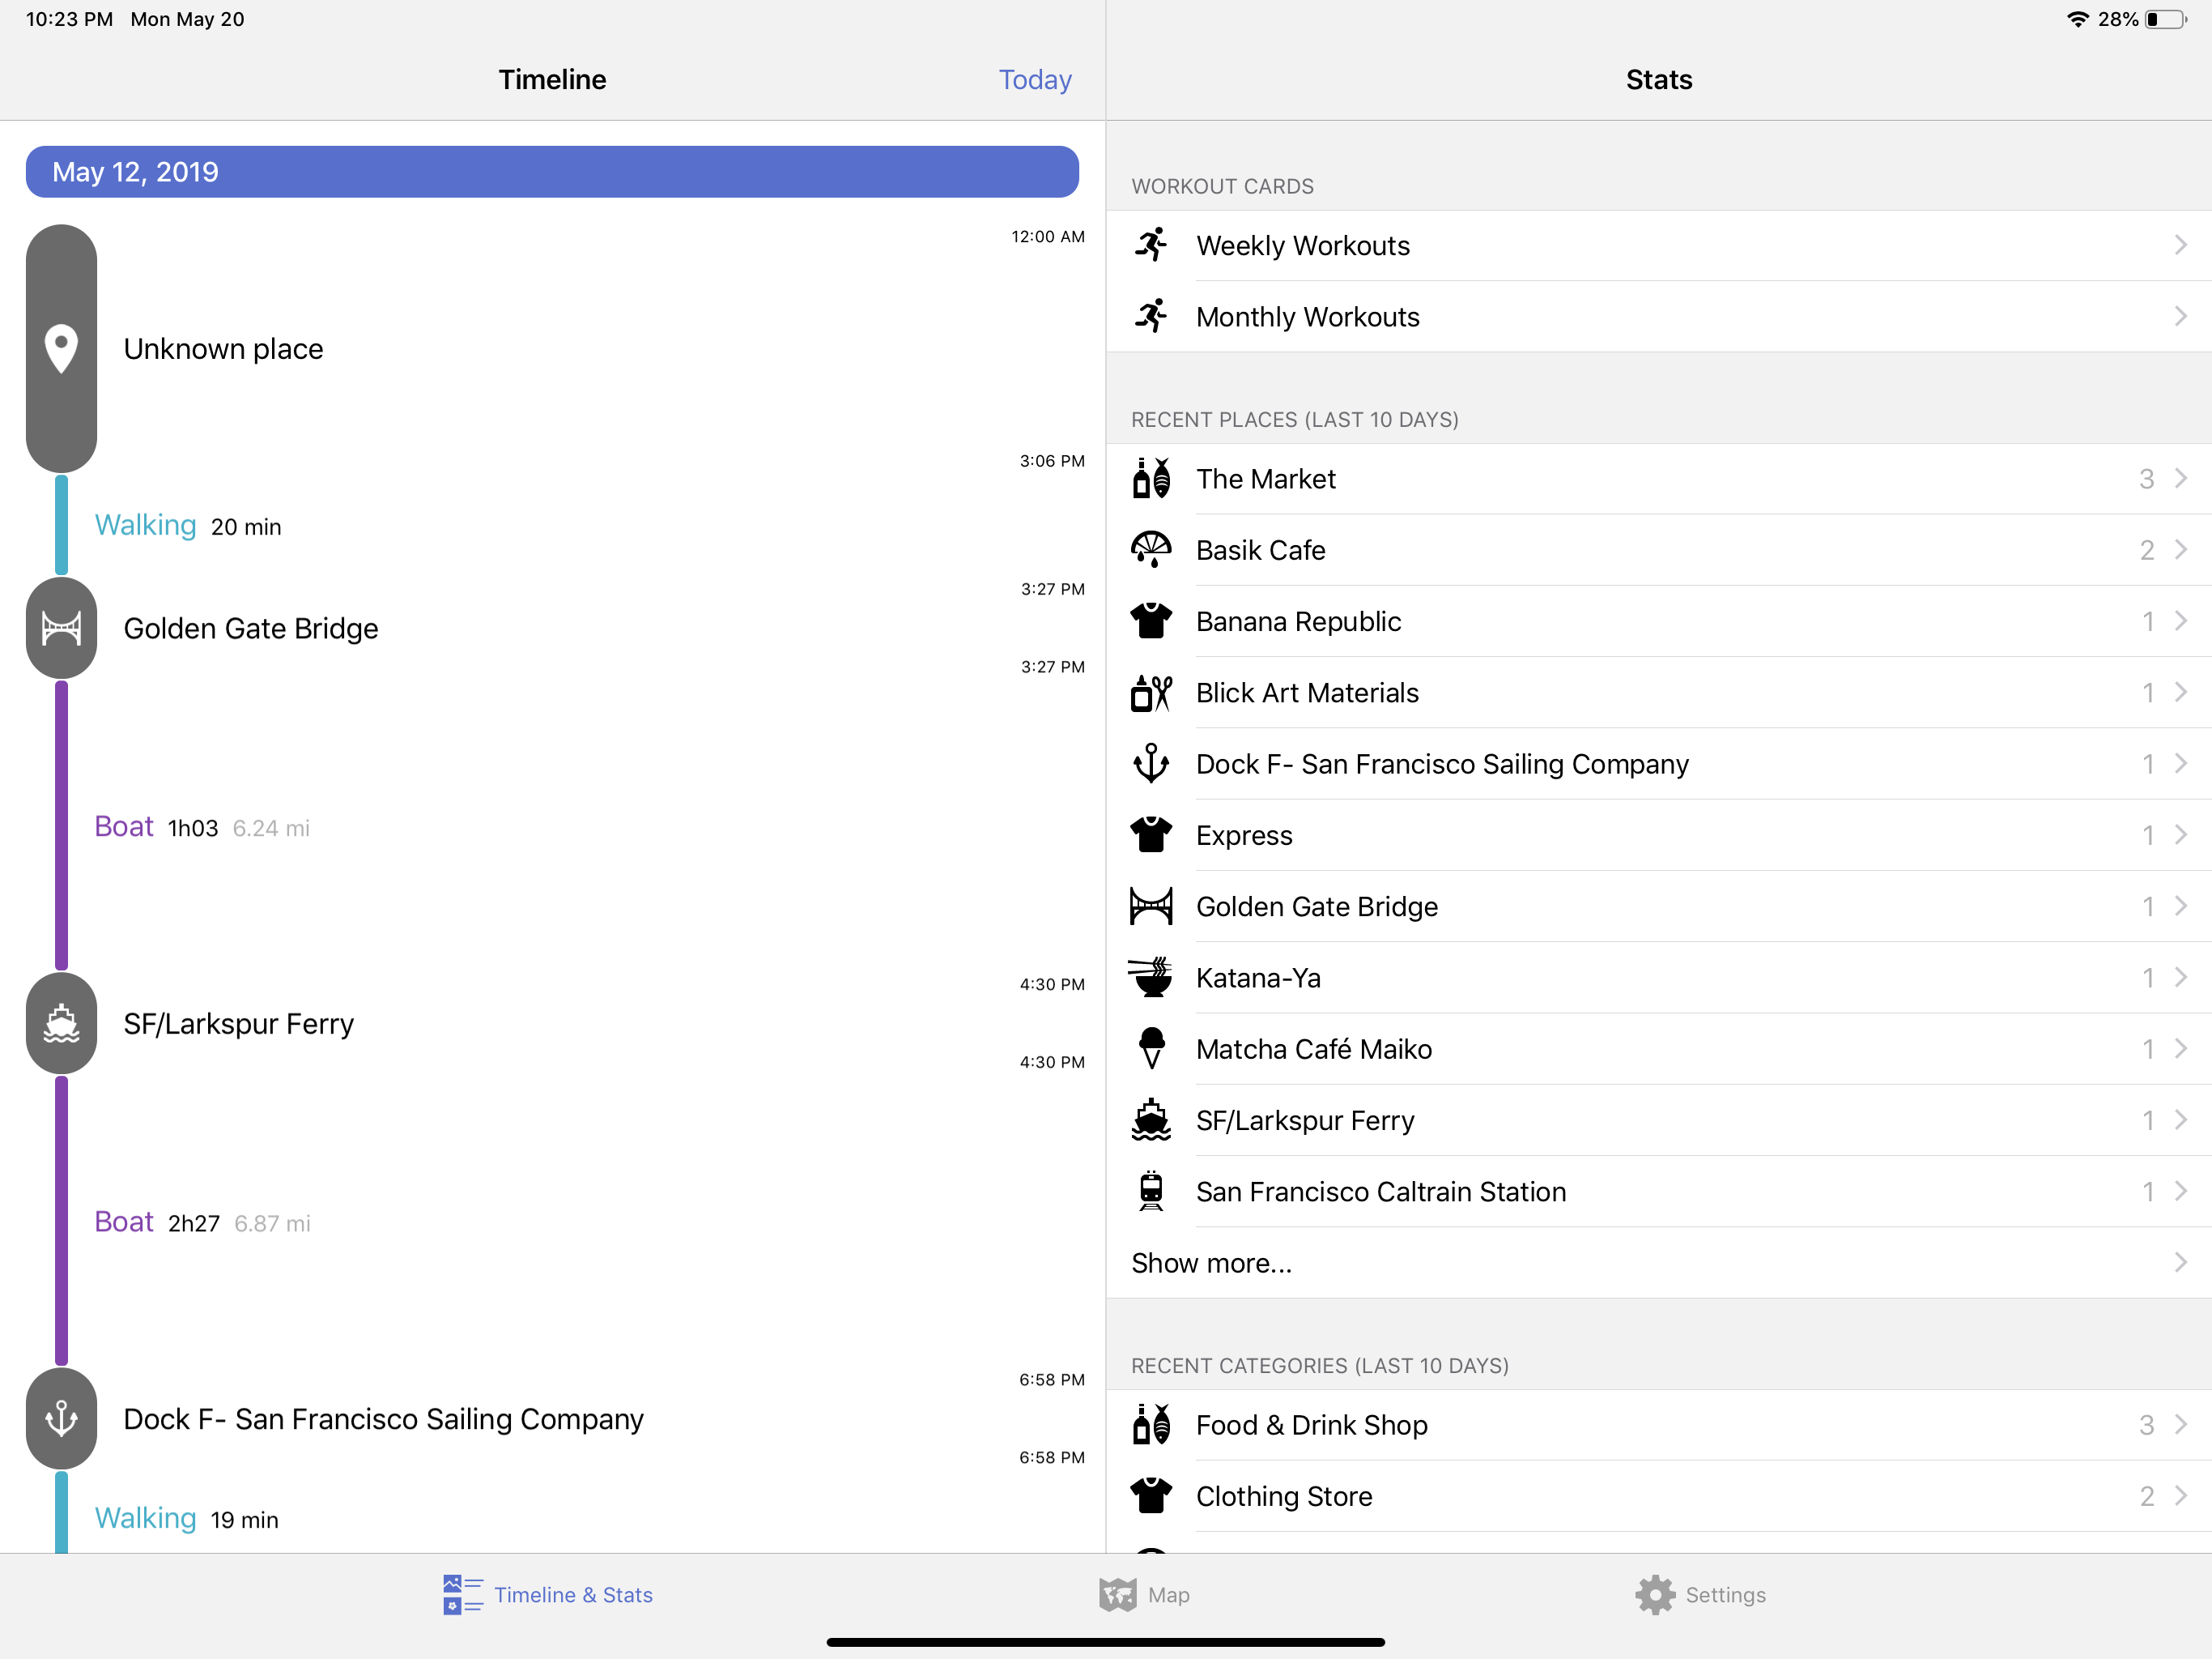Switch to the Map tab
2212x1659 pixels.
pos(1144,1594)
